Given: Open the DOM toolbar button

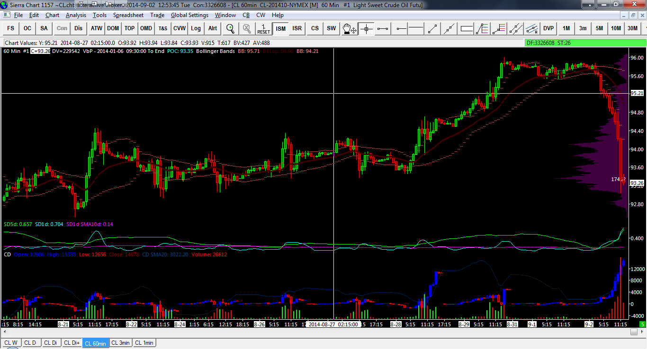Looking at the screenshot, I should click(113, 28).
